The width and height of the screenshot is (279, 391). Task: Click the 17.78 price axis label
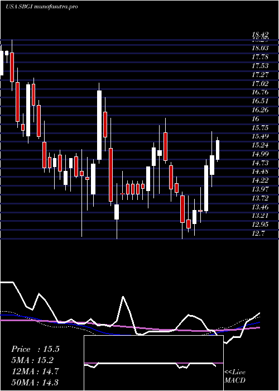point(260,57)
